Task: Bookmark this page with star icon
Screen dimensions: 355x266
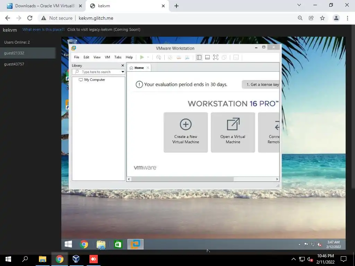Action: (x=322, y=18)
